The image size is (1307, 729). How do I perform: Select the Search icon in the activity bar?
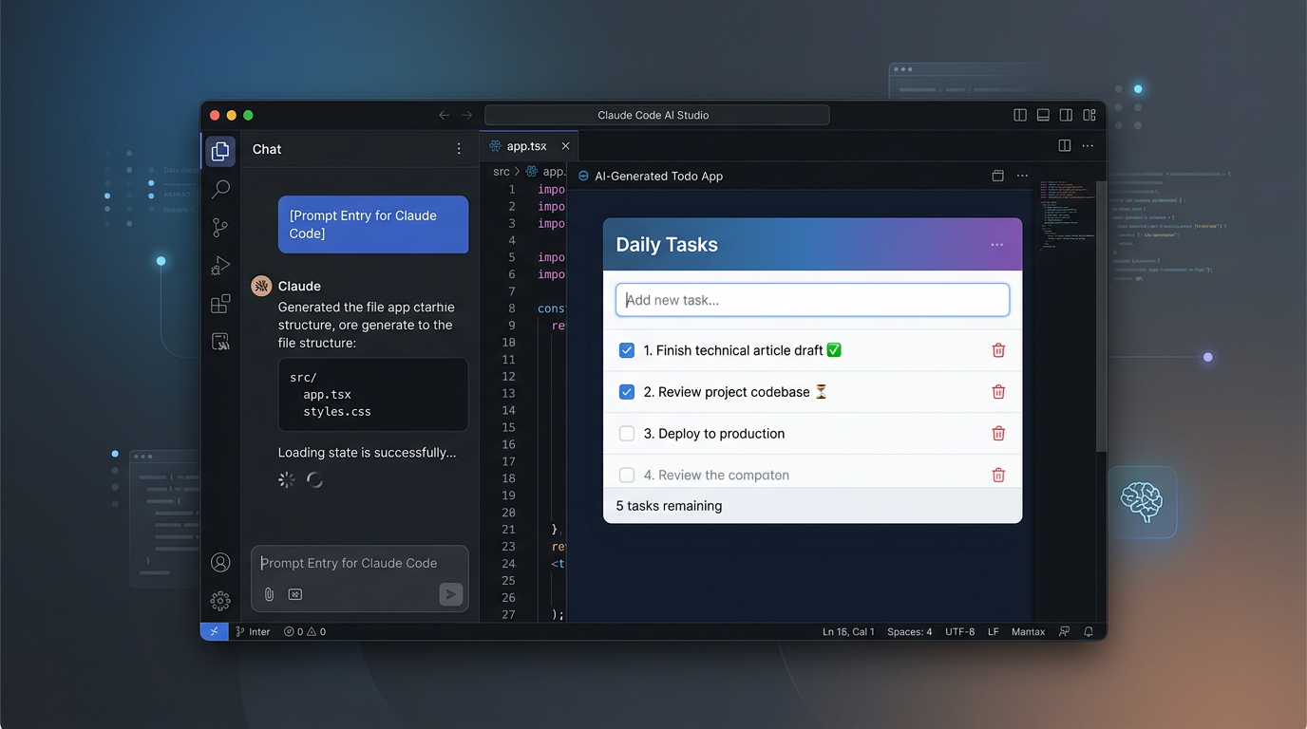pos(220,189)
